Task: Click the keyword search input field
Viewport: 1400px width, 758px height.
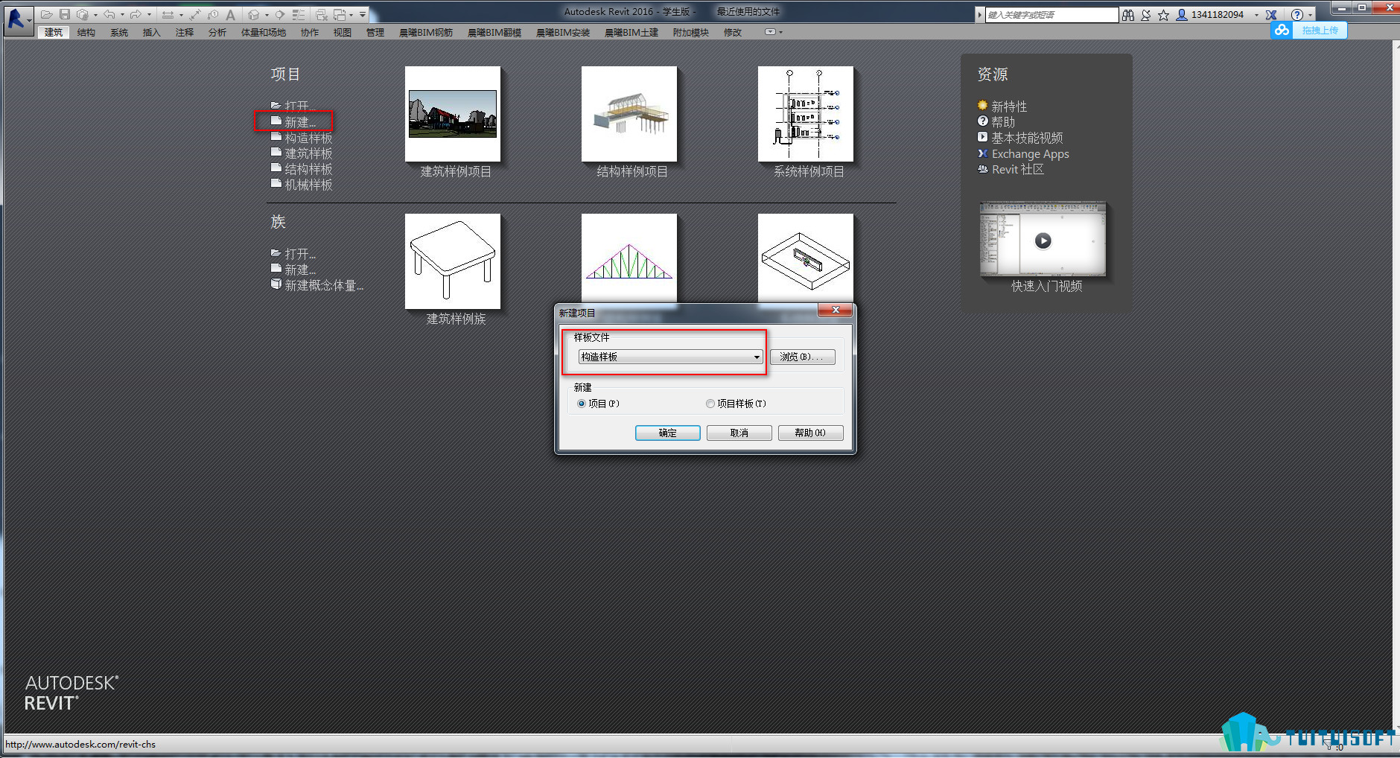Action: (x=1051, y=15)
